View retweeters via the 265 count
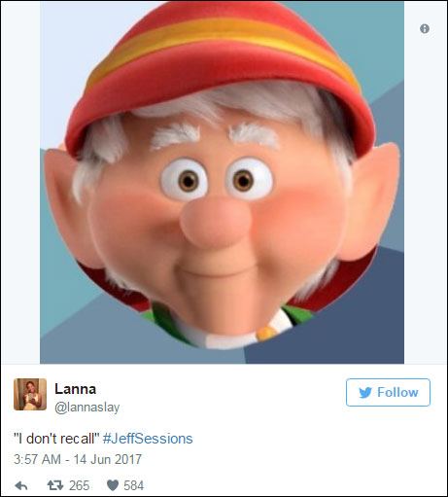This screenshot has height=497, width=448. pyautogui.click(x=79, y=485)
